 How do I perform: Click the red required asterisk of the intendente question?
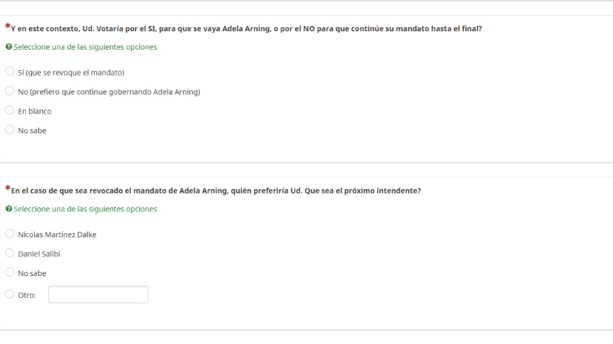point(7,188)
